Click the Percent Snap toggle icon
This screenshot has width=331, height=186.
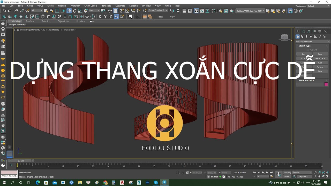[x=133, y=11]
